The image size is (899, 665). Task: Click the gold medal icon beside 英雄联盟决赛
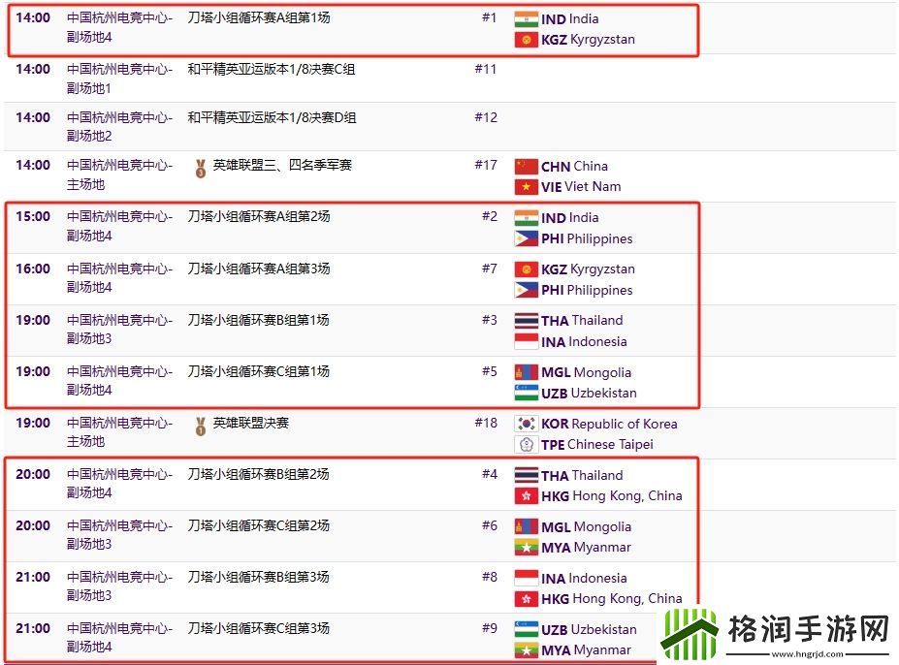(x=201, y=423)
